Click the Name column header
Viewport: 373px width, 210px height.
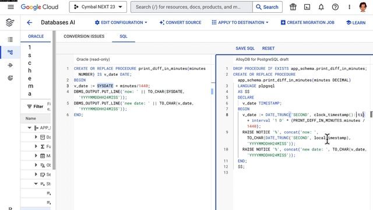coord(31,118)
